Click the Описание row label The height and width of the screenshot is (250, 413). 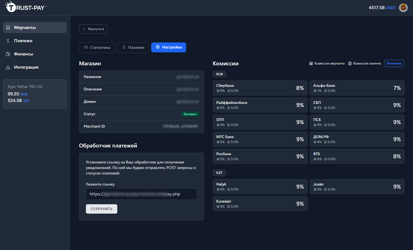click(93, 89)
